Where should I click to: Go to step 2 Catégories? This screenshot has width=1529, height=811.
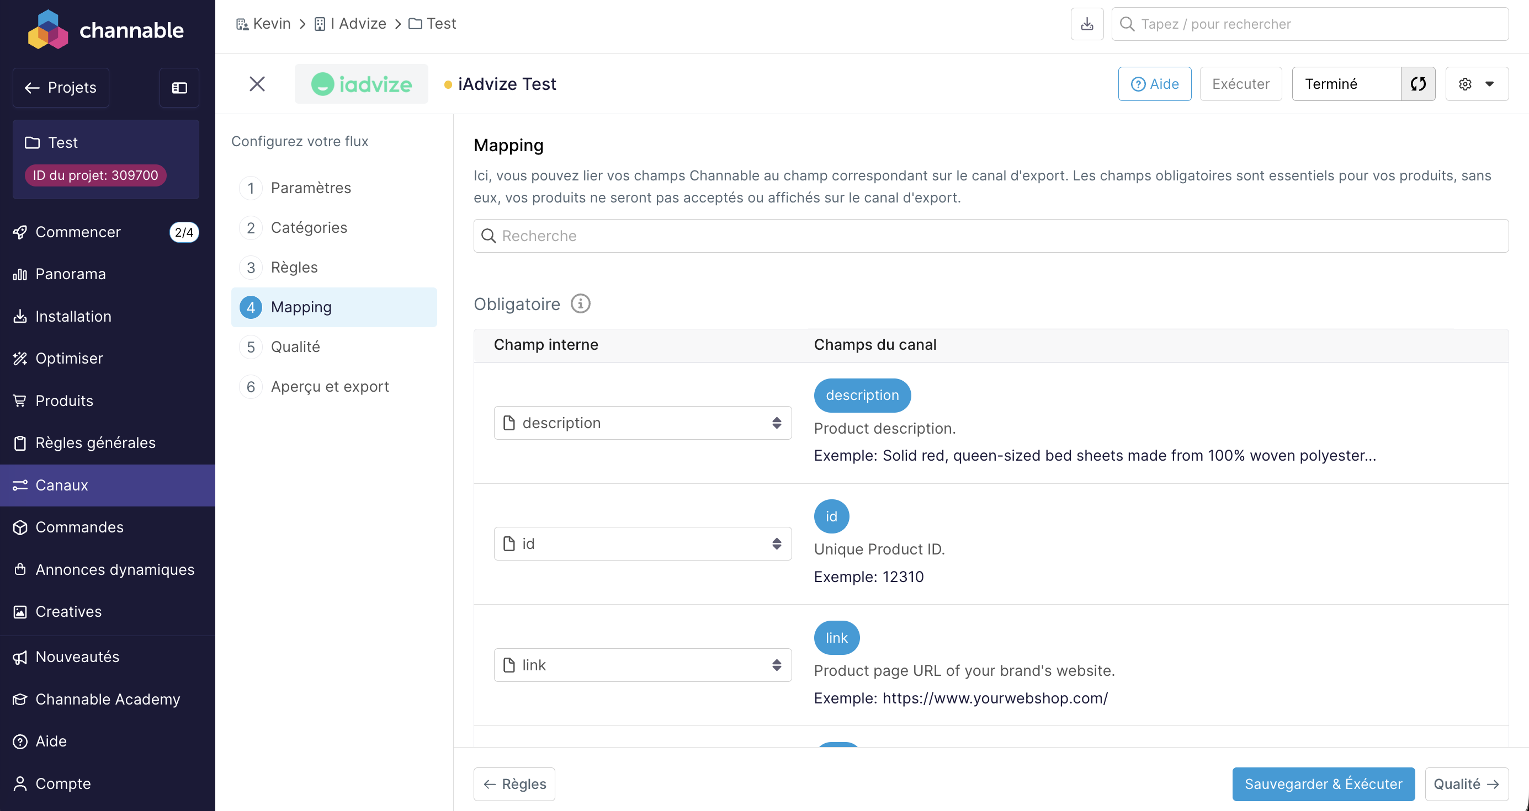309,228
